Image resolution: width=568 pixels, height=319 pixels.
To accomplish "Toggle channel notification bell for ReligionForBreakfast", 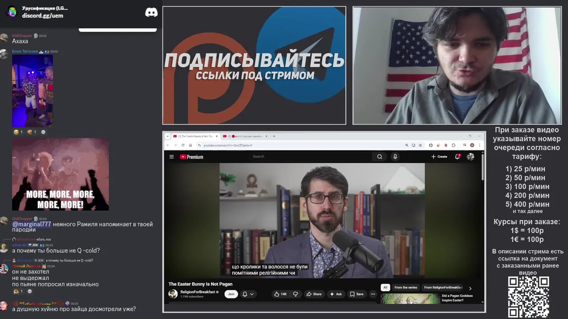I will [x=245, y=294].
